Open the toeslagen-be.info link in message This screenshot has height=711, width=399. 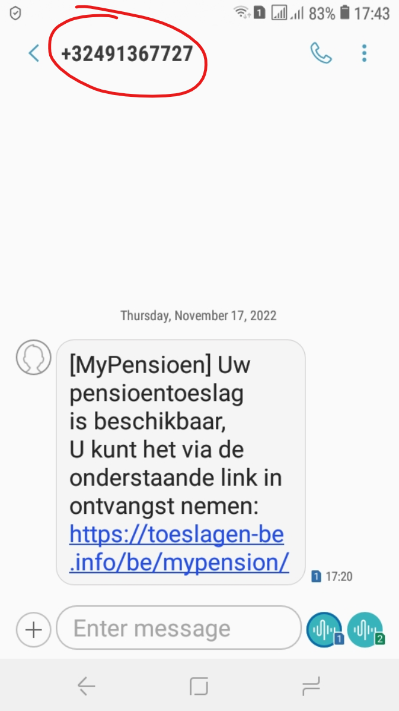[179, 549]
